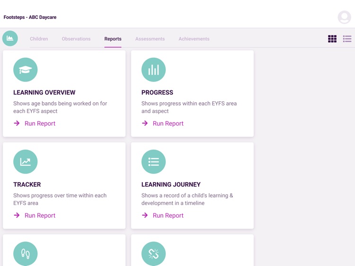The image size is (355, 266).
Task: Click the LEARNING OVERVIEW heading
Action: coord(44,92)
